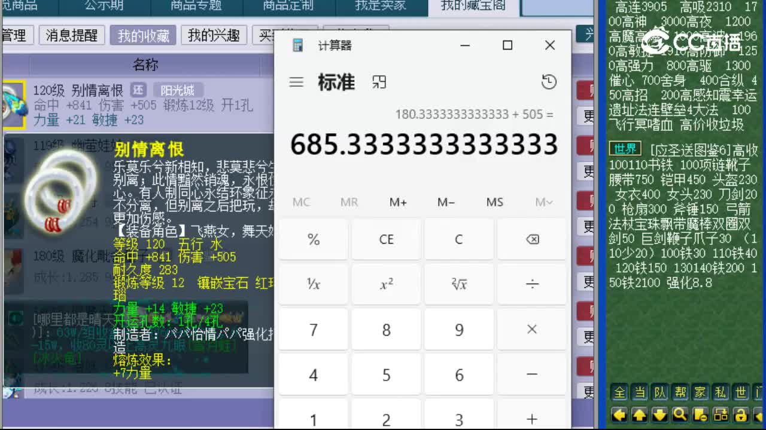
Task: Select the 帮 guild chat channel
Action: point(680,392)
